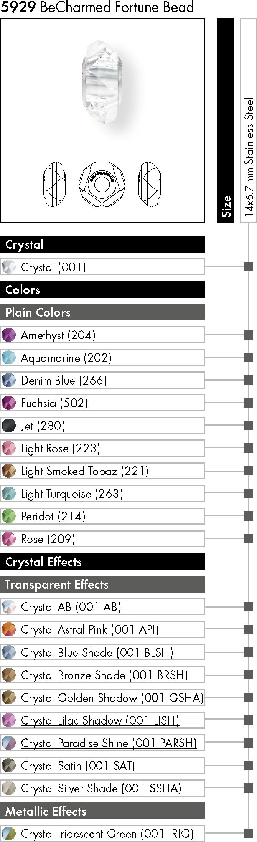Collapse the Transparent Effects section header
257x842 pixels.
coord(102,584)
